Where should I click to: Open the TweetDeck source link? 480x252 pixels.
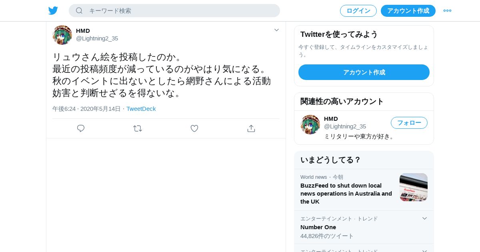[x=141, y=109]
